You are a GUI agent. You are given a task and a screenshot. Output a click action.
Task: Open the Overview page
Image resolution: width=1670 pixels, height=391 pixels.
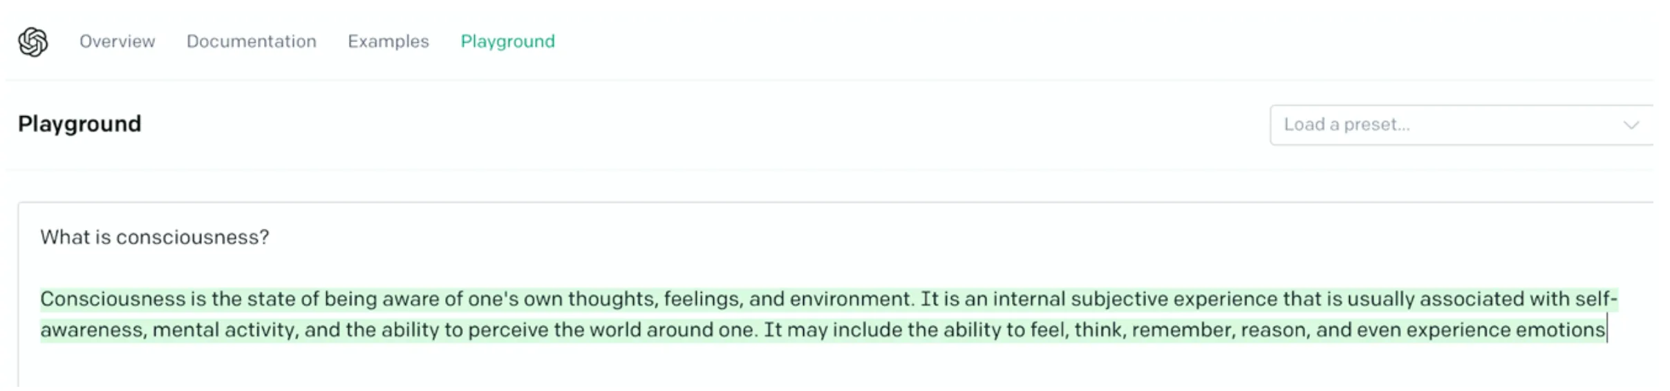tap(118, 41)
